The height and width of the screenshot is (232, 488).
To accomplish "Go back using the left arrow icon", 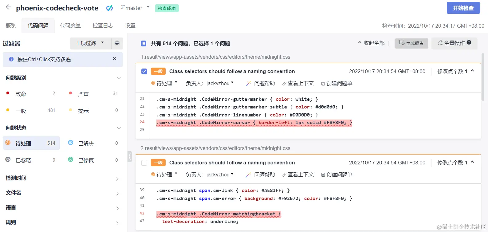I will point(9,7).
